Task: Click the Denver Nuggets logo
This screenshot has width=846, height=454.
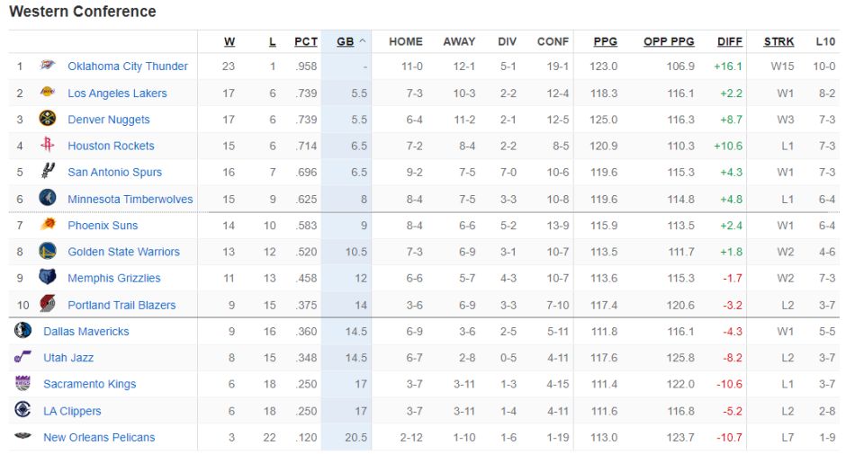Action: click(x=48, y=119)
